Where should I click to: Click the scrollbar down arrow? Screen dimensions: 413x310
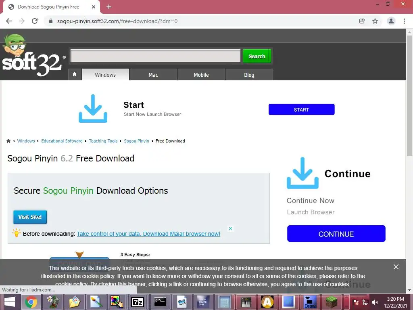[409, 291]
